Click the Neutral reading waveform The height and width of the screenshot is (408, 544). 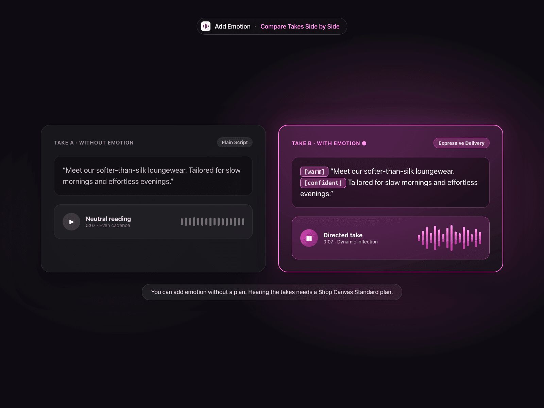[213, 222]
